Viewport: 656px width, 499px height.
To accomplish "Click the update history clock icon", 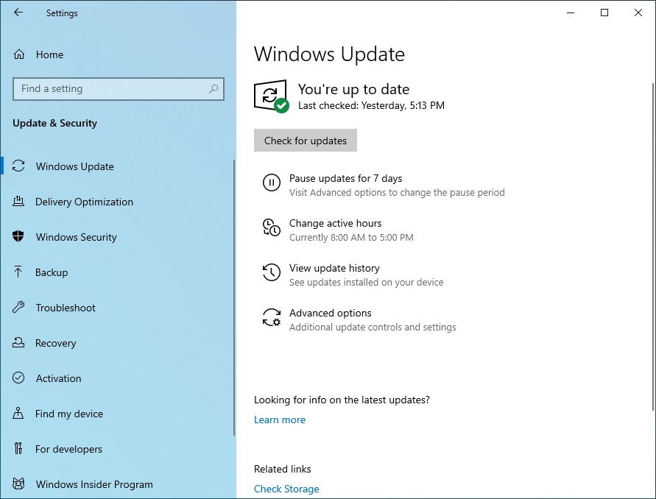I will [x=271, y=272].
